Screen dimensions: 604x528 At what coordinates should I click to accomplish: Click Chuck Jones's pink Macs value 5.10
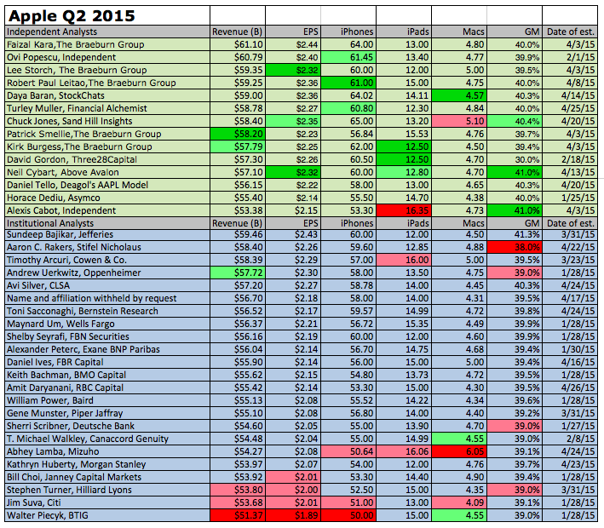coord(459,121)
